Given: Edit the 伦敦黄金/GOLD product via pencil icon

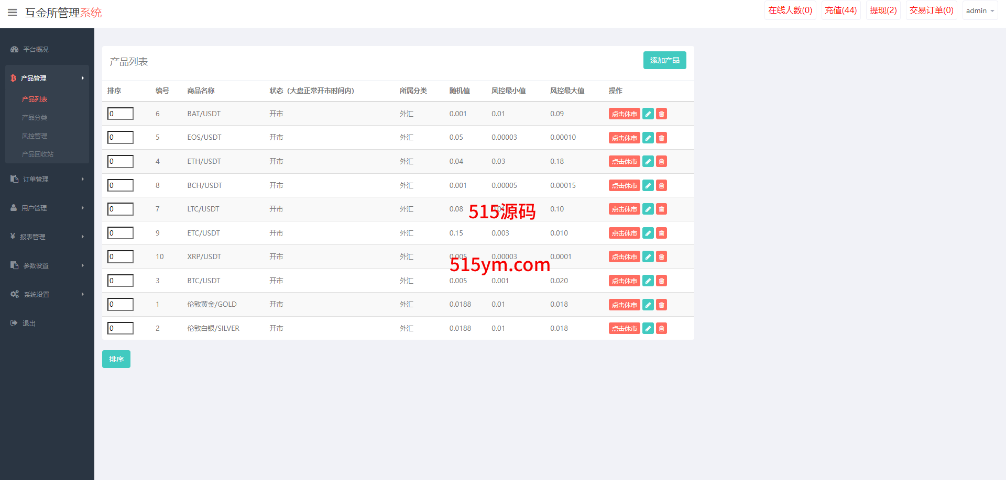Looking at the screenshot, I should click(648, 305).
